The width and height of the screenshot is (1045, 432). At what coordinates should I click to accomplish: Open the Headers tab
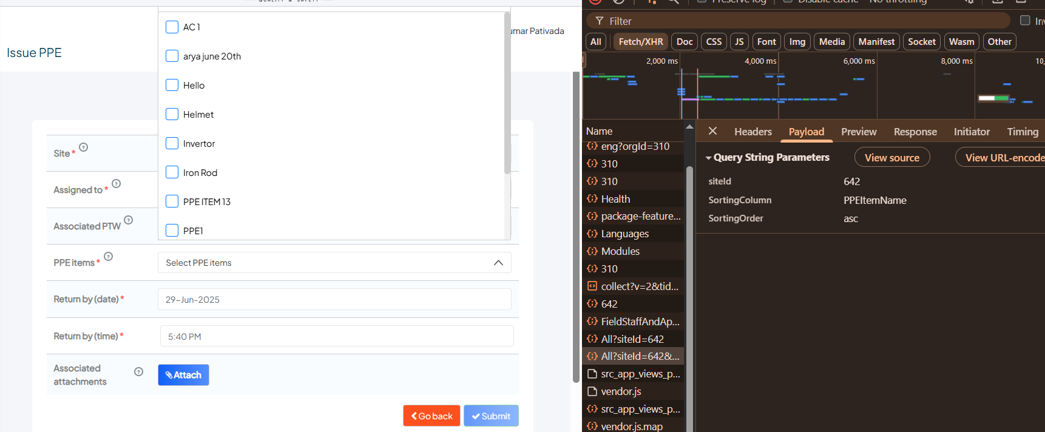point(752,132)
